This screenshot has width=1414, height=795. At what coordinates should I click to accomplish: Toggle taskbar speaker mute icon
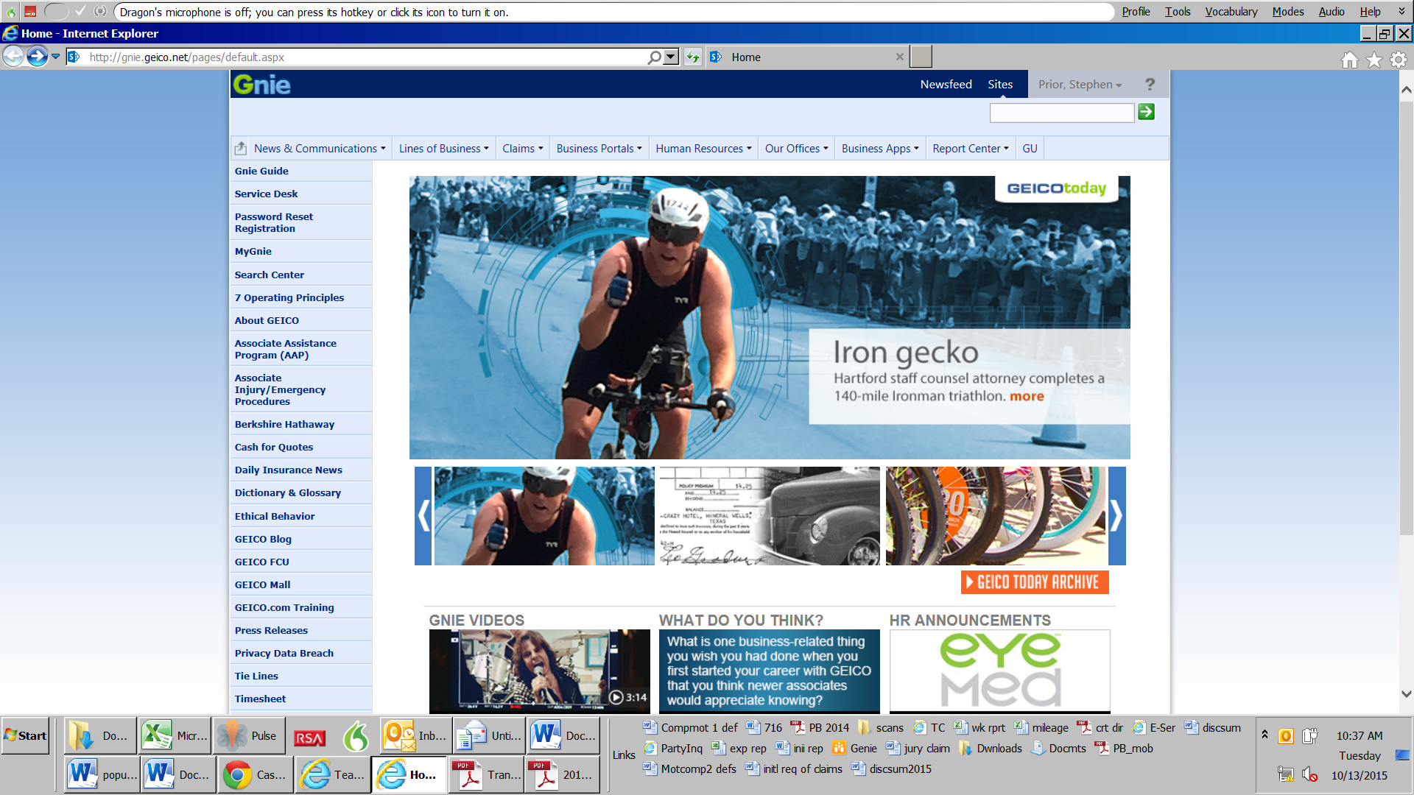(x=1309, y=774)
